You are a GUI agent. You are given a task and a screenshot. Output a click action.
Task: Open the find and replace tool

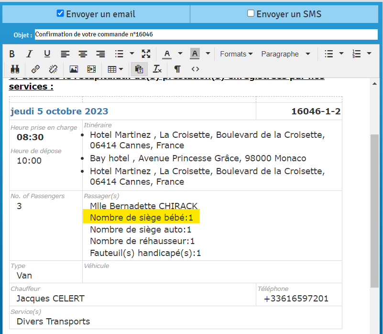[15, 69]
